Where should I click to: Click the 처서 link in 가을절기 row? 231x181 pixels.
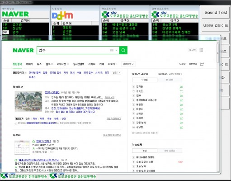coord(35,119)
